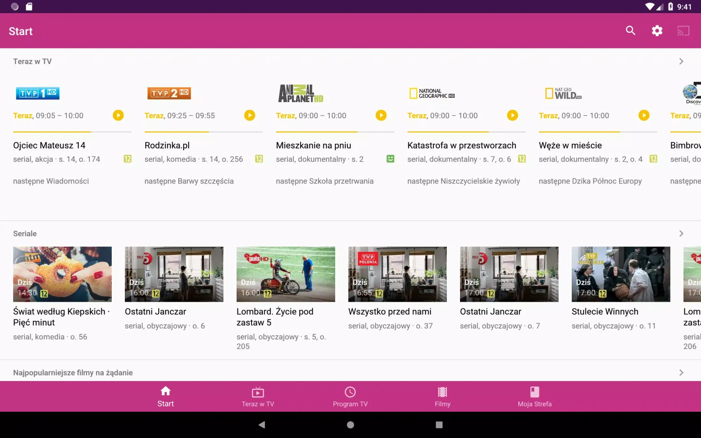Play Ojciec Mateusz 14 on TVP1
Image resolution: width=701 pixels, height=438 pixels.
[x=118, y=115]
